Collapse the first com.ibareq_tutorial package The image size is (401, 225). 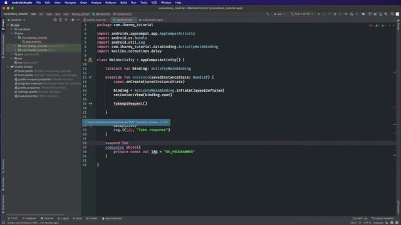click(15, 37)
